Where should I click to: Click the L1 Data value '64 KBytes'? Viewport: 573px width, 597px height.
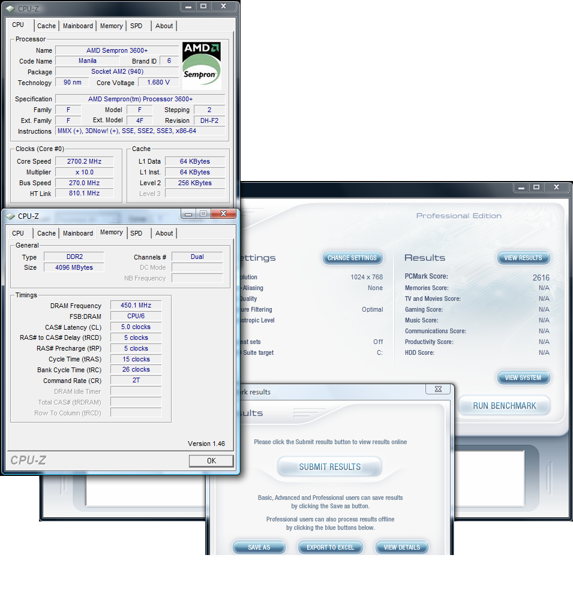[x=195, y=161]
